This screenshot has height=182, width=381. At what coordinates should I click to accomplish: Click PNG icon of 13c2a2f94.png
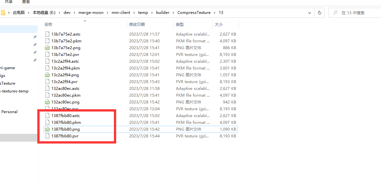pos(47,75)
